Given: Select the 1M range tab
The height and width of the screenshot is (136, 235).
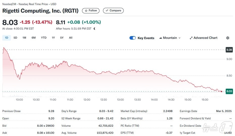Looking at the screenshot, I should tap(24, 38).
